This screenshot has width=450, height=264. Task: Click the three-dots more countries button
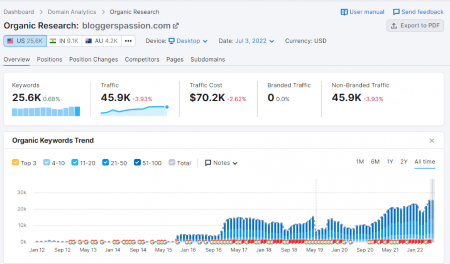[x=128, y=41]
